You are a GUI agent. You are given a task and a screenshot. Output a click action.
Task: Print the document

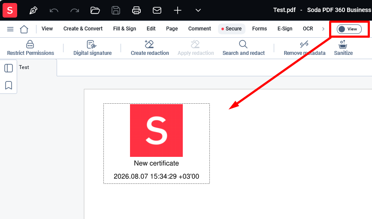tap(136, 10)
